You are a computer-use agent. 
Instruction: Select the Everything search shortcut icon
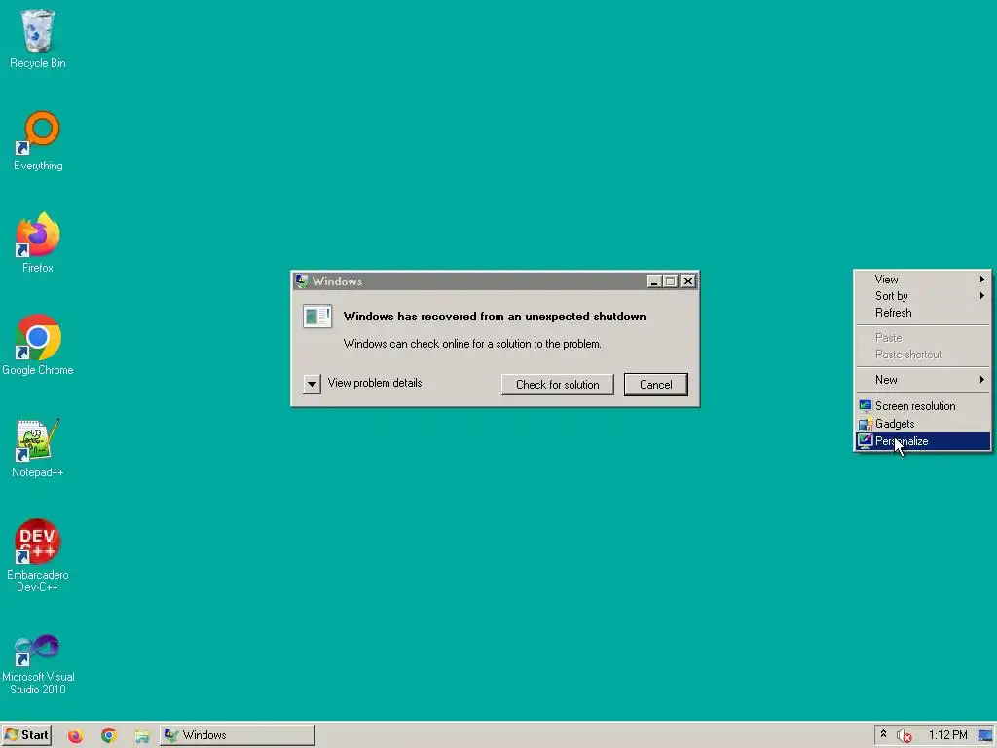tap(38, 141)
